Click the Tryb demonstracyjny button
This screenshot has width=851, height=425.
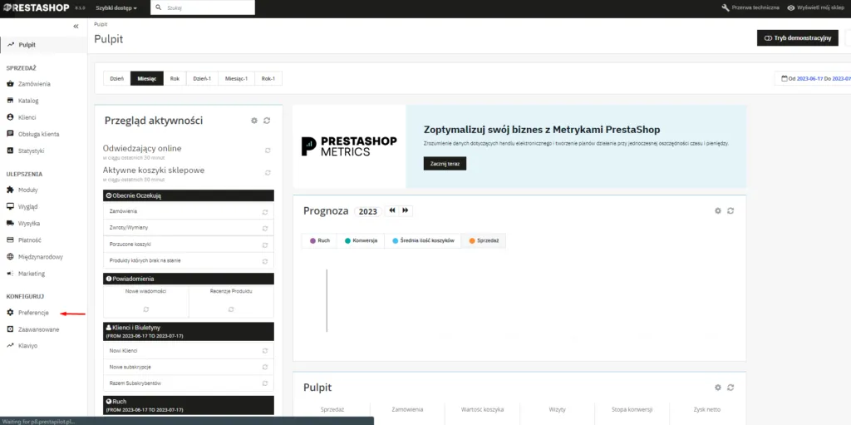point(797,37)
